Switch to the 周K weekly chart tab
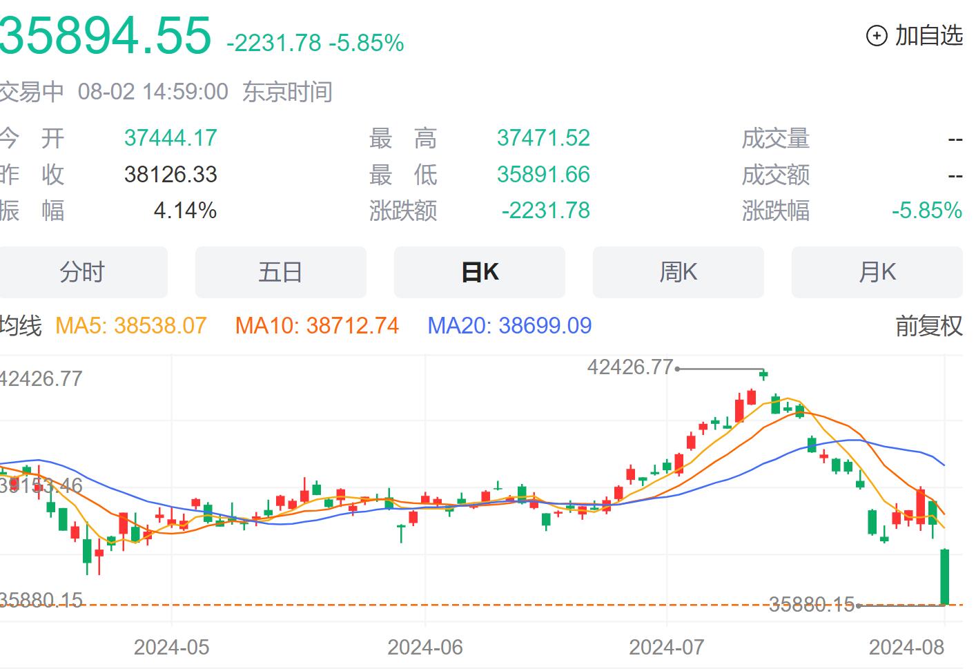The image size is (976, 669). pyautogui.click(x=679, y=272)
